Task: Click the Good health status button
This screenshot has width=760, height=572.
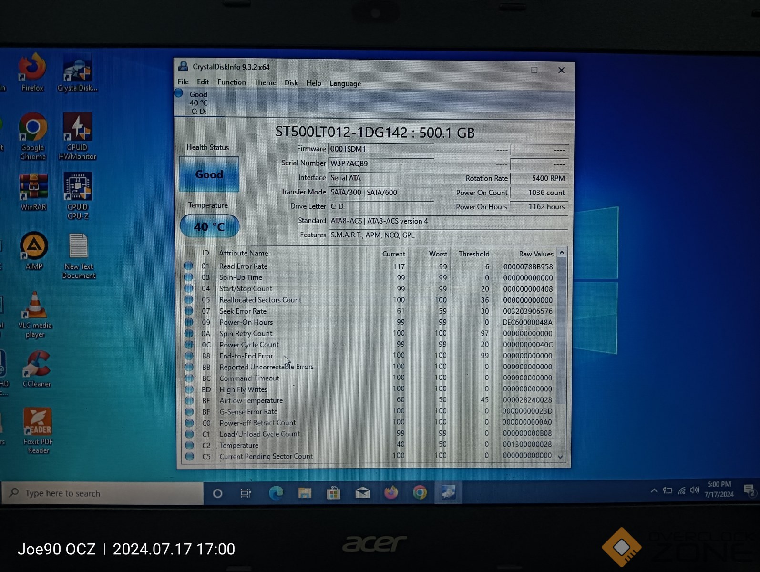Action: tap(209, 174)
